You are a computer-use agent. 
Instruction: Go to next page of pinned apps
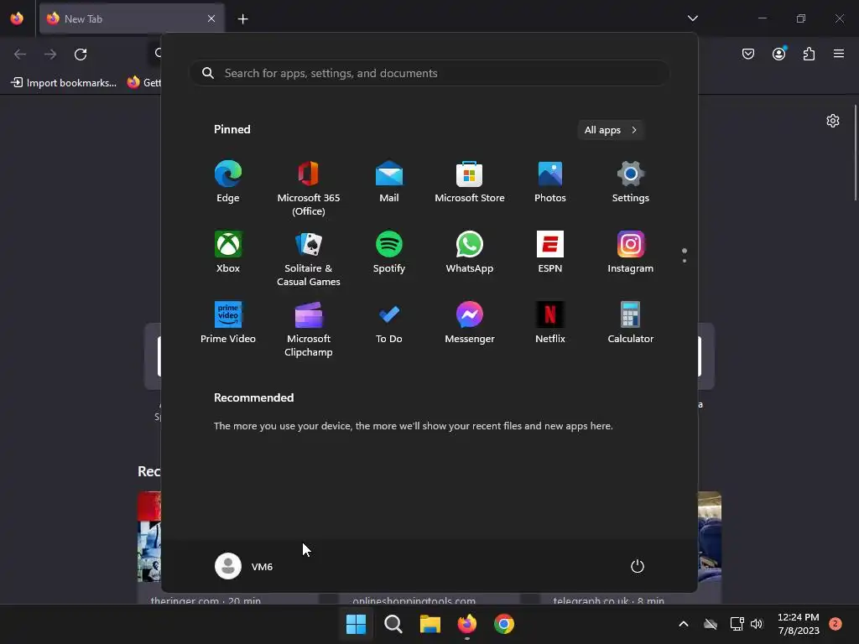pyautogui.click(x=685, y=260)
